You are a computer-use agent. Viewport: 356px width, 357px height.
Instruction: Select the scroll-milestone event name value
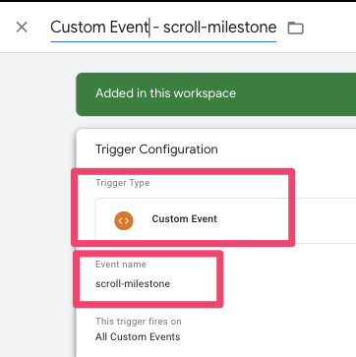tap(133, 283)
